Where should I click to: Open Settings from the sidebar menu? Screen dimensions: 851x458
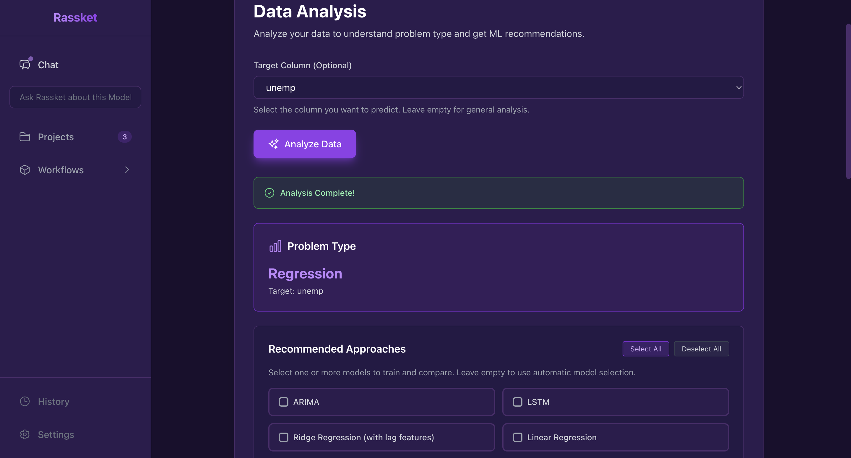coord(56,434)
